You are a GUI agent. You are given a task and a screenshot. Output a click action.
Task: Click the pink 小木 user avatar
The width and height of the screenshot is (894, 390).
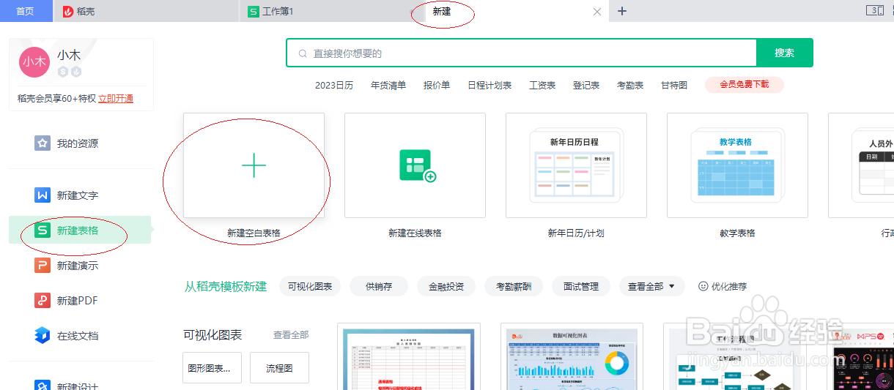(34, 61)
